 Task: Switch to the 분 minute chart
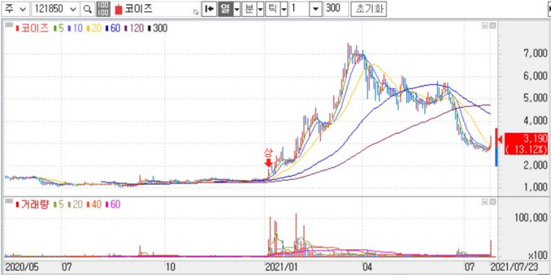[249, 9]
